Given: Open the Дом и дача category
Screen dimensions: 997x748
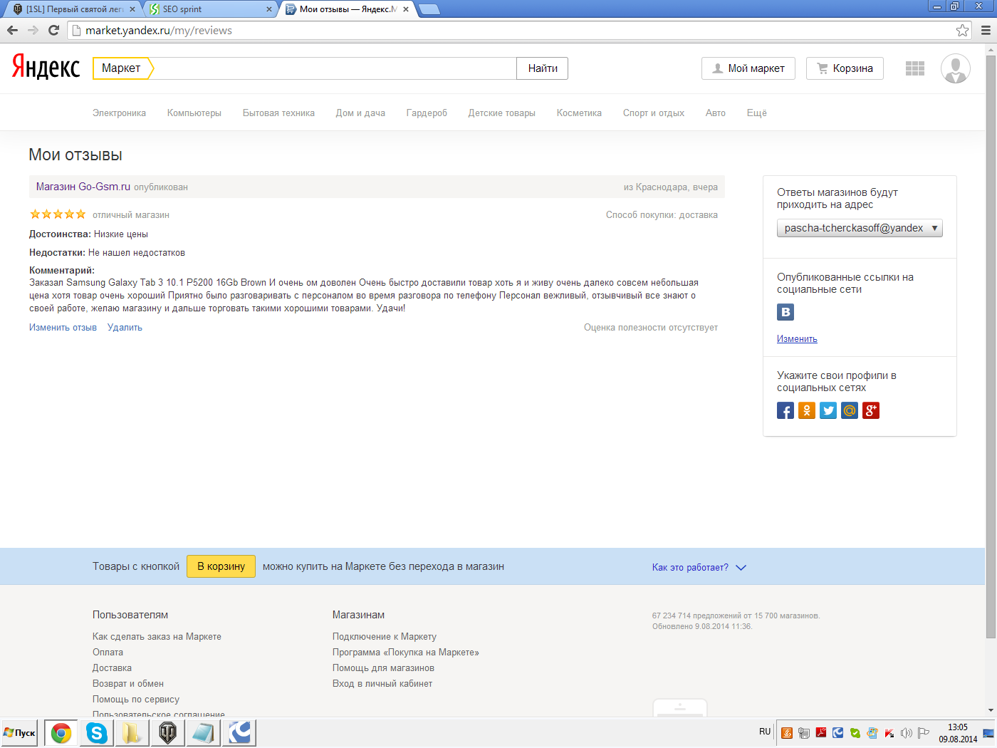Looking at the screenshot, I should [360, 113].
